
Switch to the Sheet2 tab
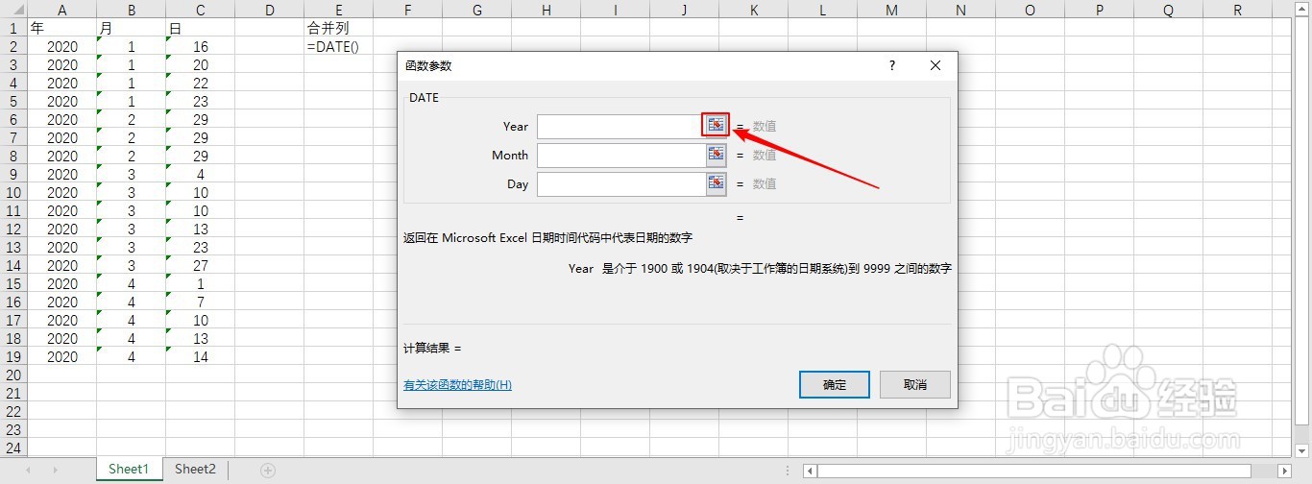click(195, 470)
